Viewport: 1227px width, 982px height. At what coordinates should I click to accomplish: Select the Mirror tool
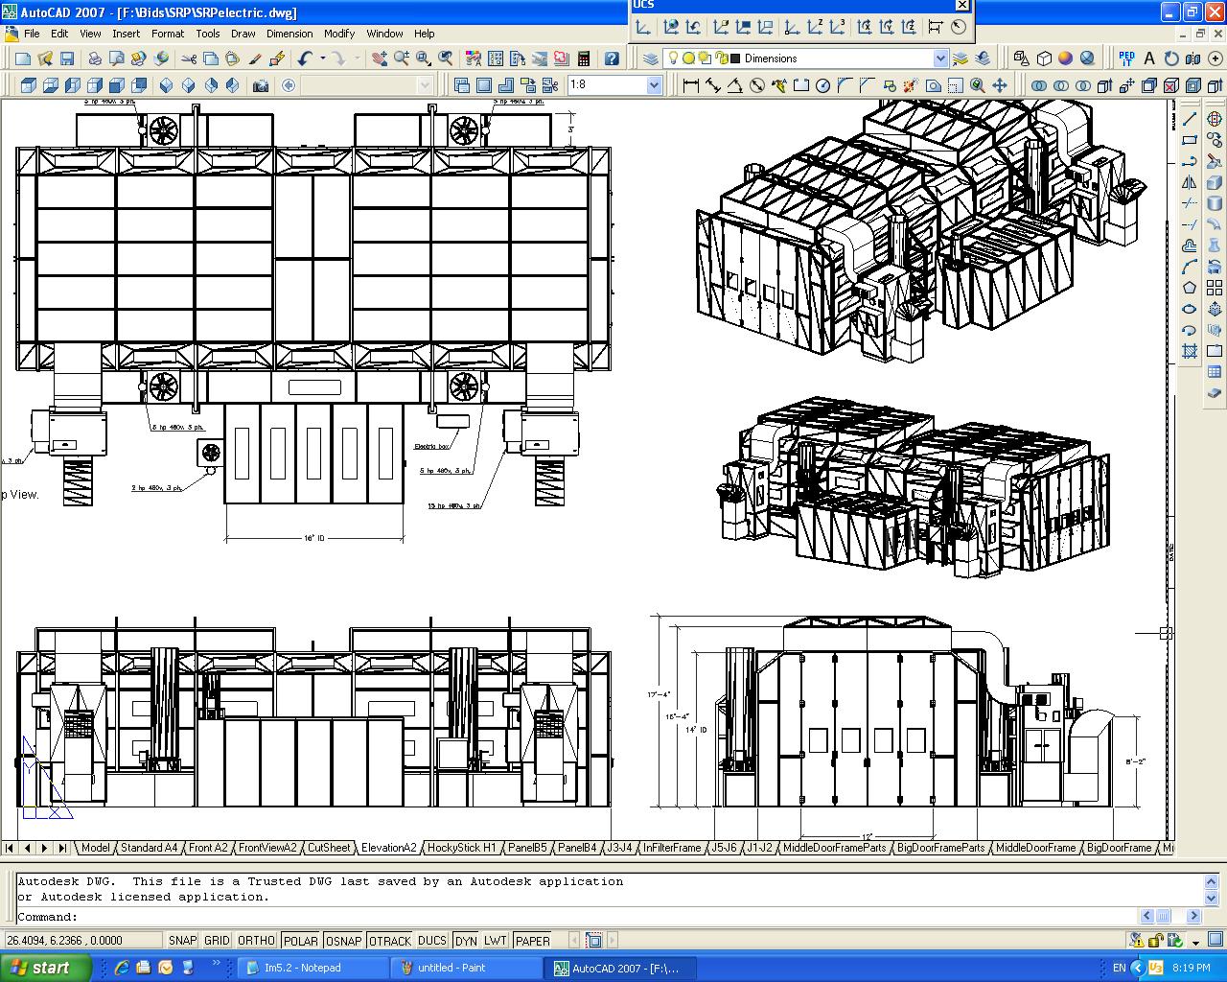(x=1190, y=182)
